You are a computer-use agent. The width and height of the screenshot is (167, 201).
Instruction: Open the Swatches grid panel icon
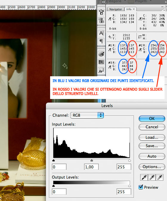point(101,62)
